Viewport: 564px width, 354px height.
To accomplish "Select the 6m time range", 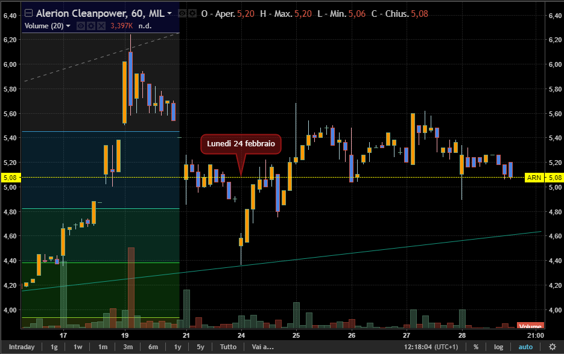I will 153,347.
